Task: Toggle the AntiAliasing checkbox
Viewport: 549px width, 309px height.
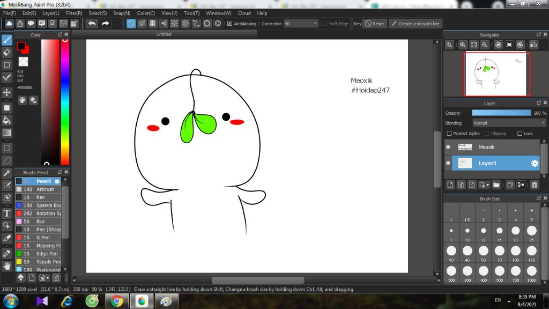Action: pos(229,24)
